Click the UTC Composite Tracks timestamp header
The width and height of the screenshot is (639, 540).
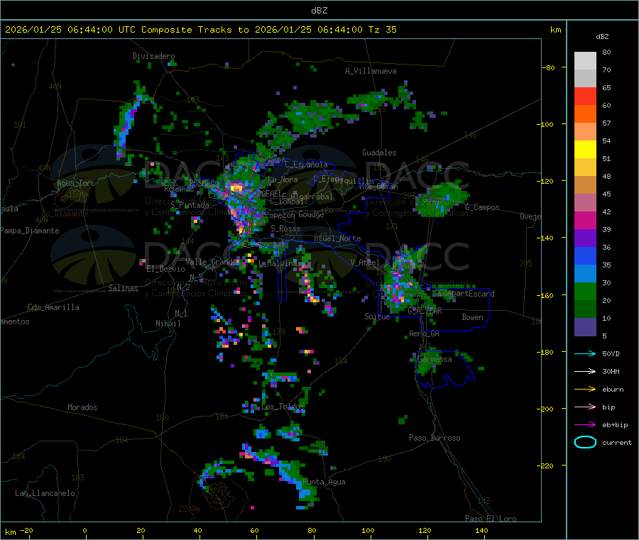pyautogui.click(x=200, y=30)
